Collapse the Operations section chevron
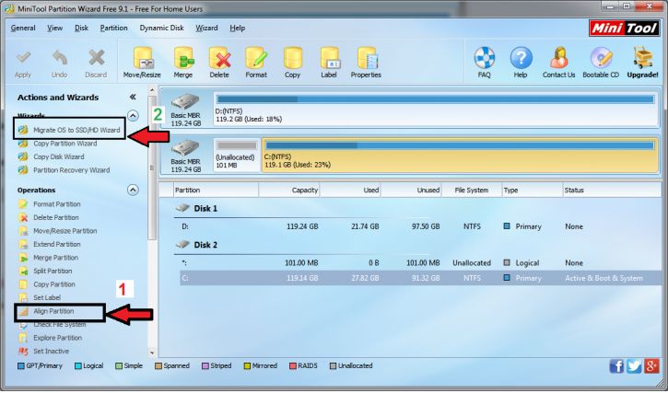The image size is (668, 393). [133, 190]
